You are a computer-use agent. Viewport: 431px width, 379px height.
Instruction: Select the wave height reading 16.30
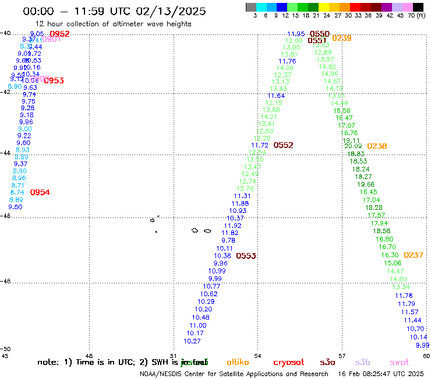click(390, 255)
